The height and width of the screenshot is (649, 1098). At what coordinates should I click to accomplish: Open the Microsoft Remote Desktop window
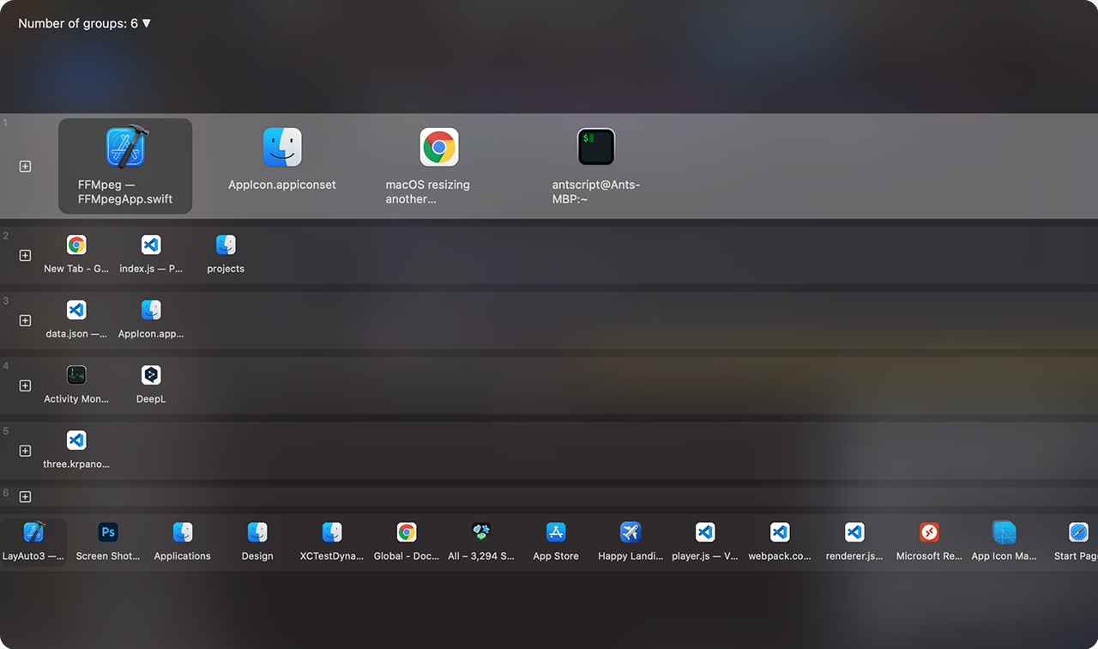[929, 542]
